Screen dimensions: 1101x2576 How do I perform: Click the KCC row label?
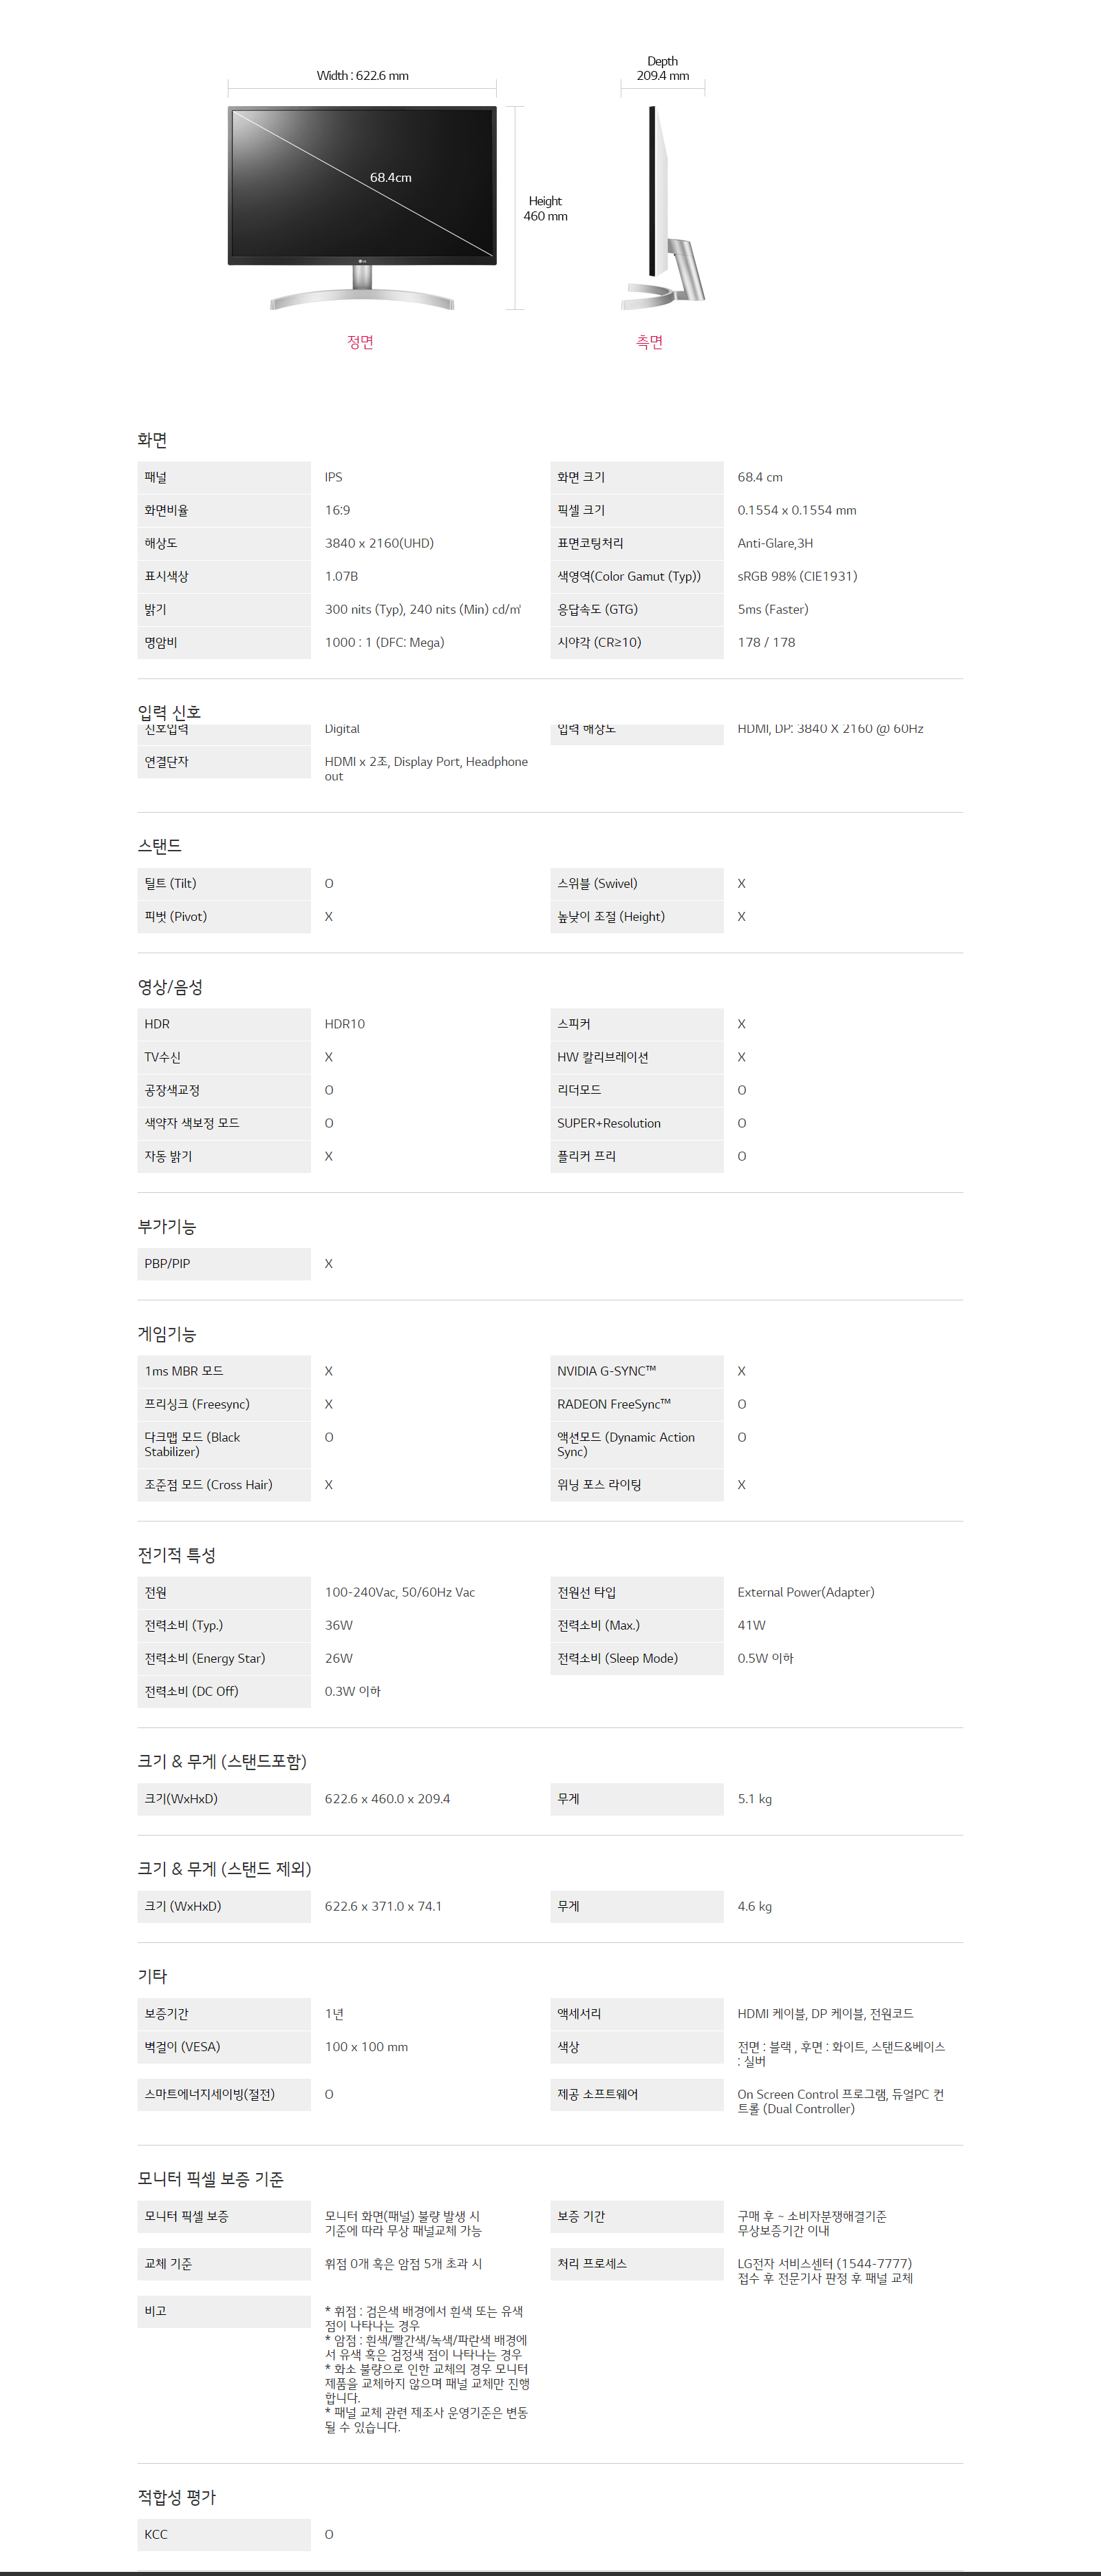(156, 2534)
